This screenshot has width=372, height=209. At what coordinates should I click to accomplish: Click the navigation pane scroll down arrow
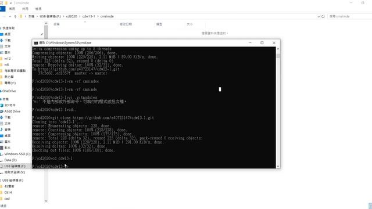(x=46, y=201)
